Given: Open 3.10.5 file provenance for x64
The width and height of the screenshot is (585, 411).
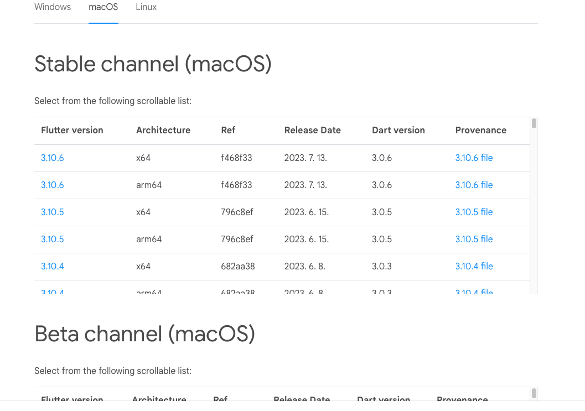Looking at the screenshot, I should (x=474, y=212).
